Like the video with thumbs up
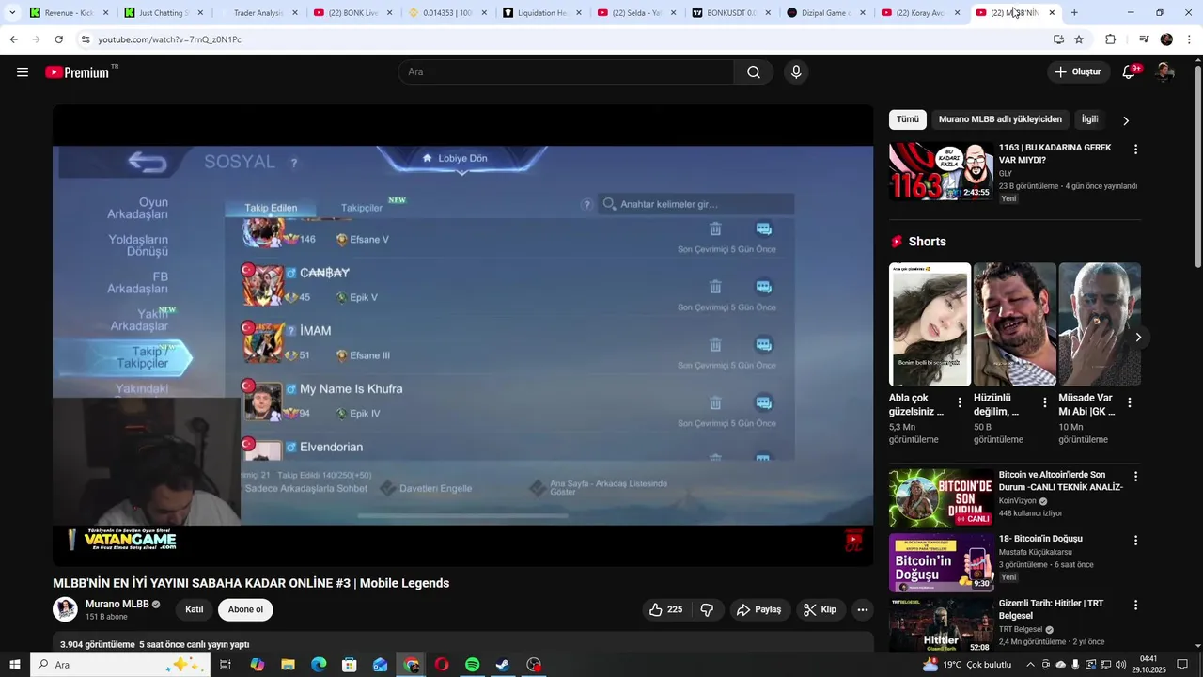The image size is (1203, 677). [665, 609]
